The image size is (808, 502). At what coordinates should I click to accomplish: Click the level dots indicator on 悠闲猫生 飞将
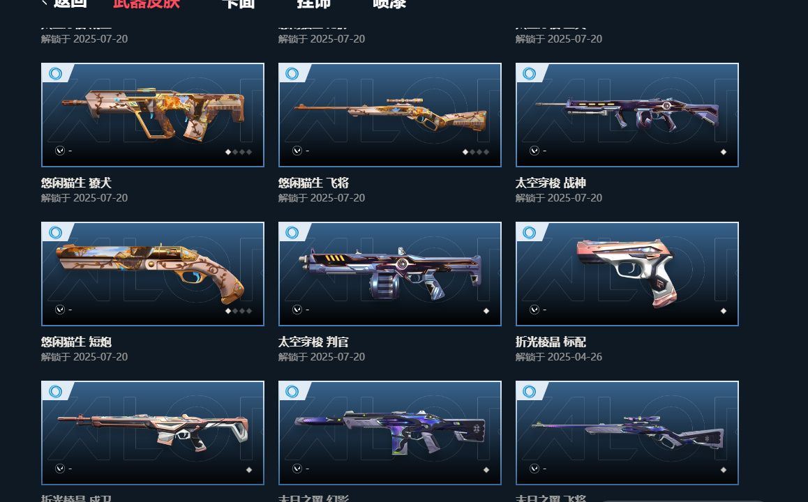476,152
